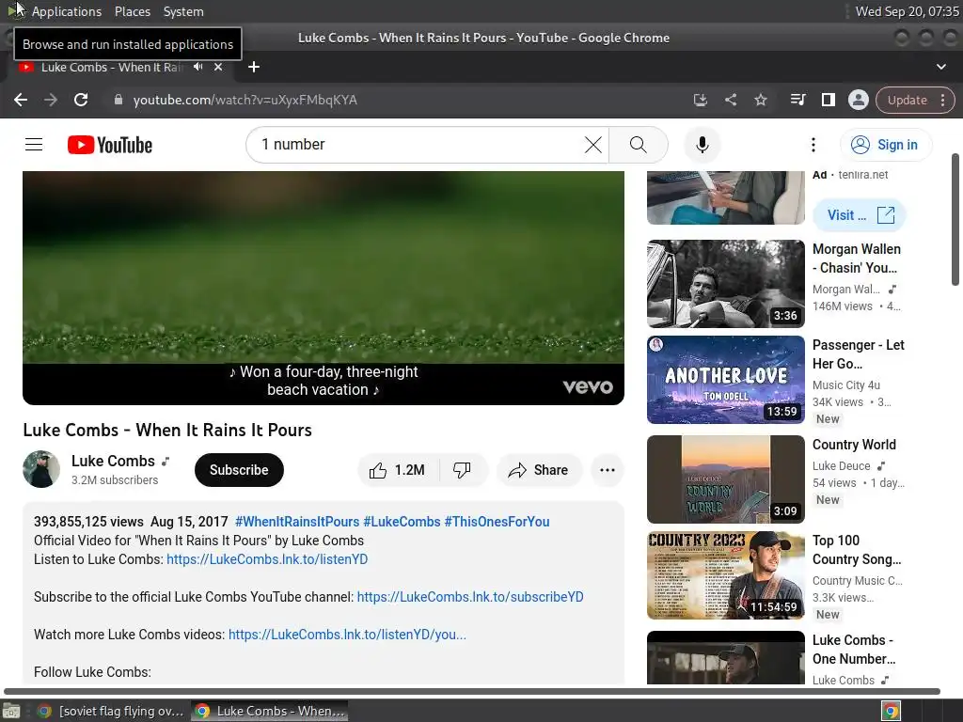This screenshot has width=963, height=722.
Task: Dislike the video with thumbs-down
Action: click(462, 470)
